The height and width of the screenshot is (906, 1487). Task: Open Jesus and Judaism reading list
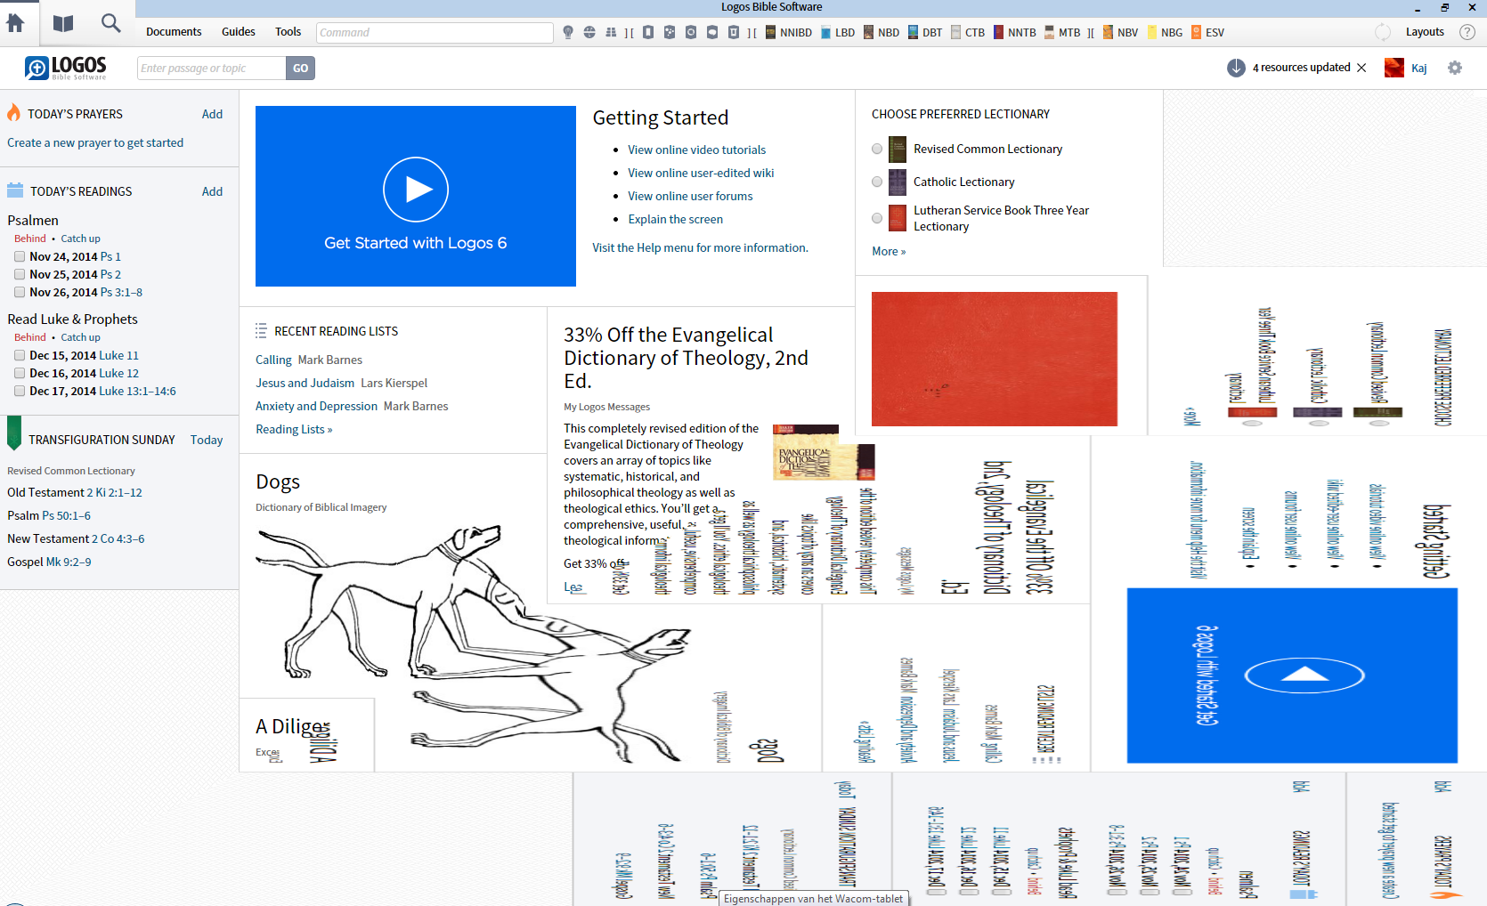click(305, 383)
